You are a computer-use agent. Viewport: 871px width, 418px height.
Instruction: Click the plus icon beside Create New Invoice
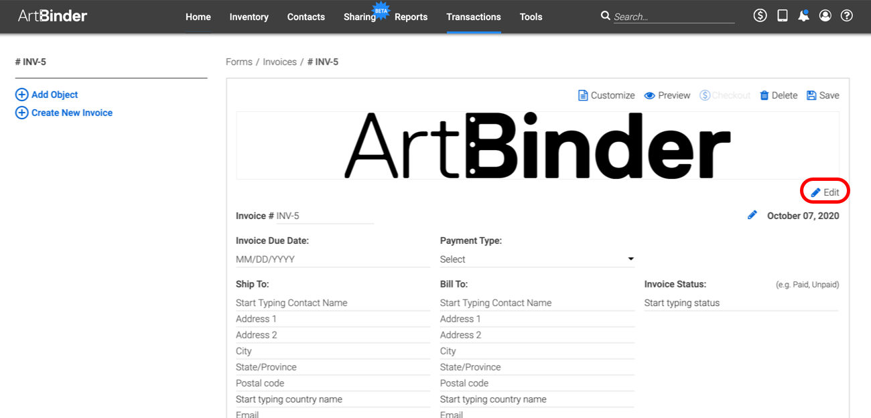(21, 113)
